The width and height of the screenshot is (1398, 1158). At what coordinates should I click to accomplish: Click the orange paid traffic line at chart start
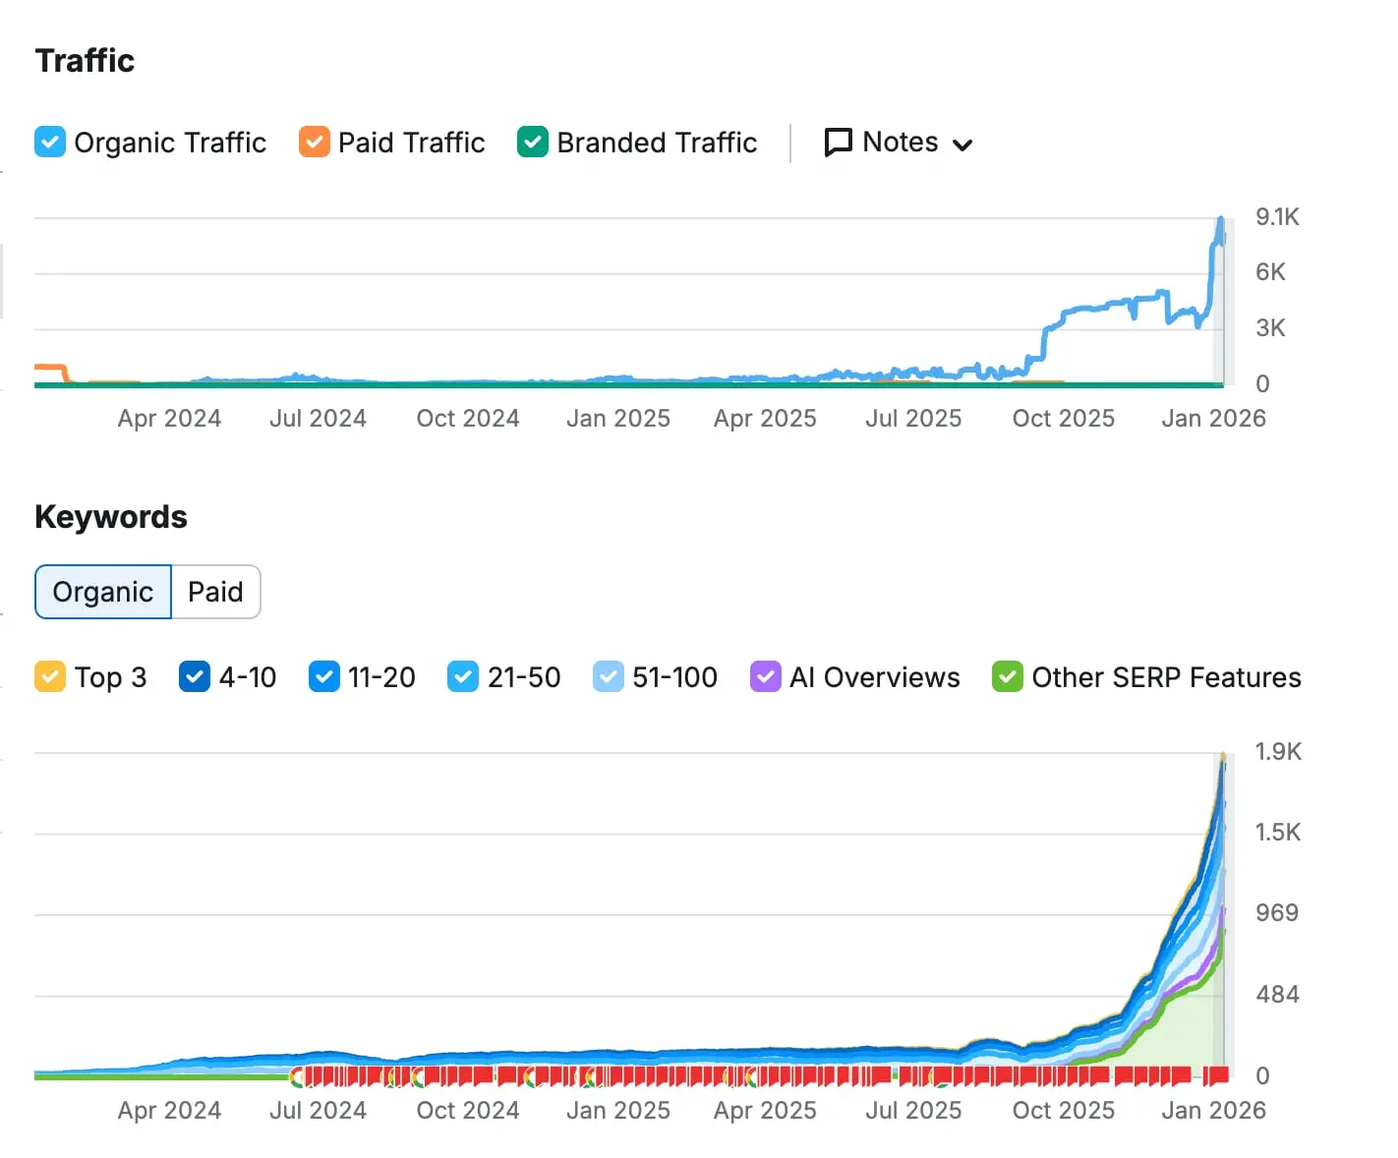pyautogui.click(x=47, y=368)
